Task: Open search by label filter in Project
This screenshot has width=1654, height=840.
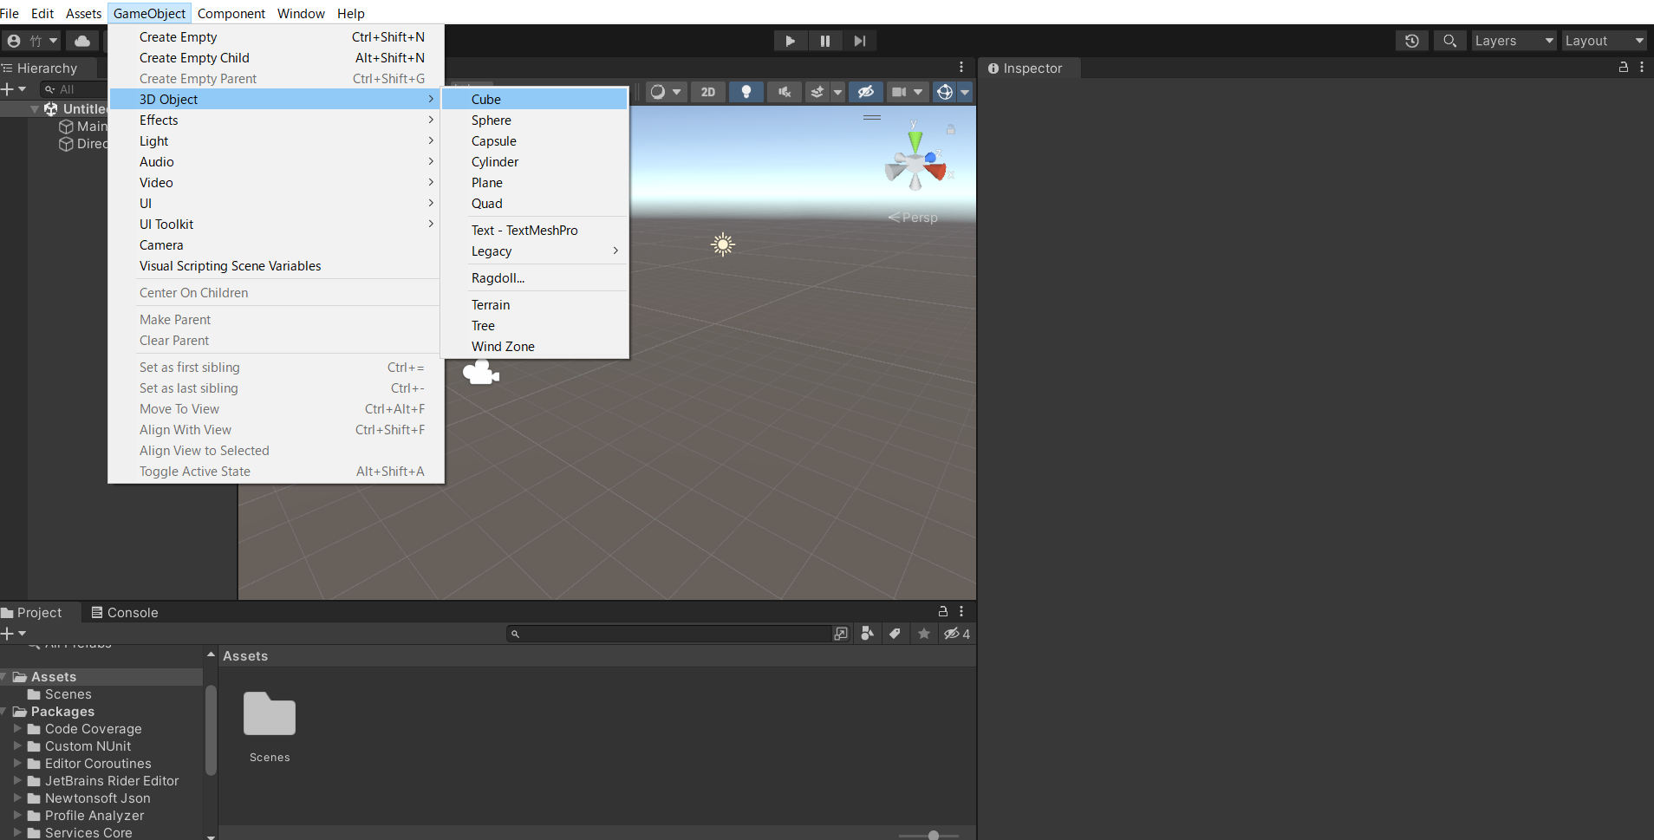Action: [x=895, y=634]
